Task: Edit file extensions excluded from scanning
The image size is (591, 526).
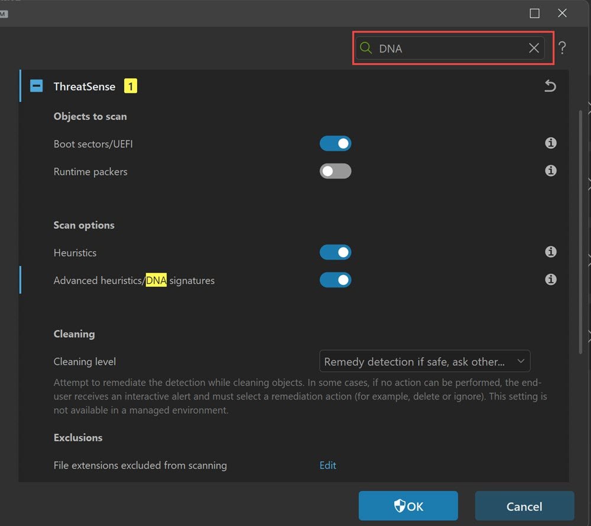Action: (x=327, y=465)
